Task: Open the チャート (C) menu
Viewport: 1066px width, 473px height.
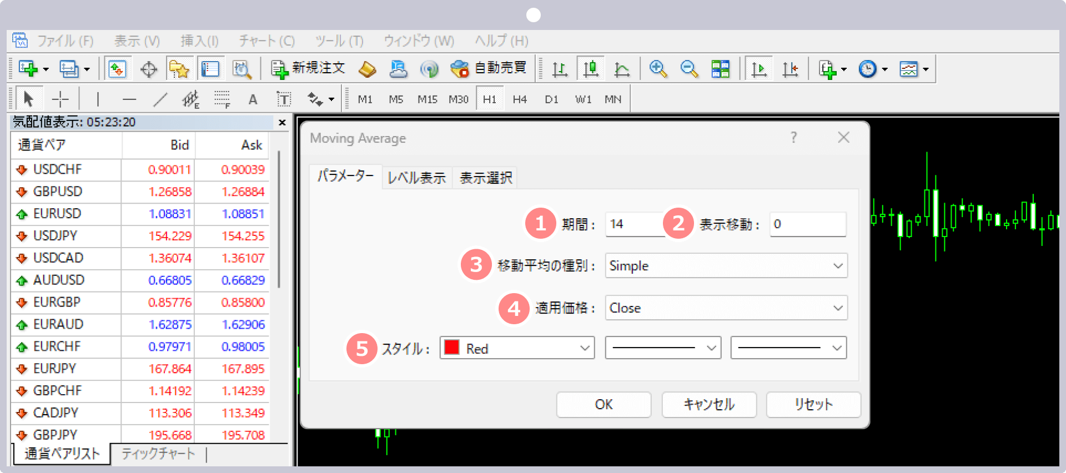Action: (x=266, y=41)
